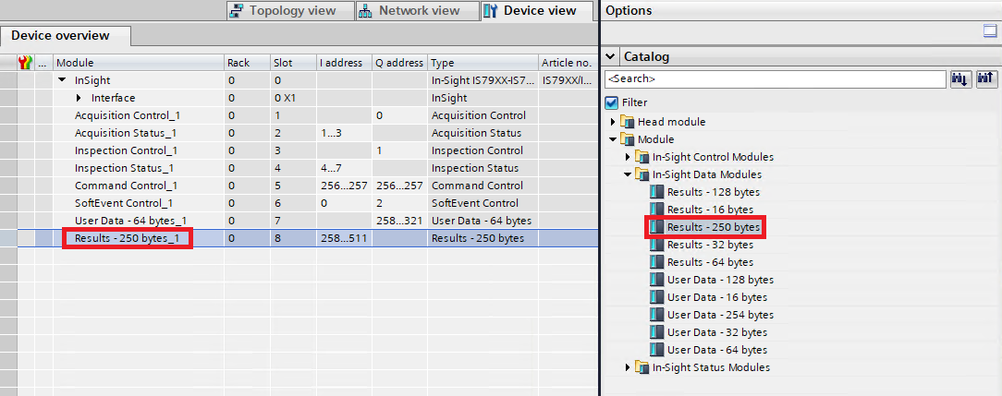Click the In-Sight Status Modules folder icon
1002x396 pixels.
642,367
